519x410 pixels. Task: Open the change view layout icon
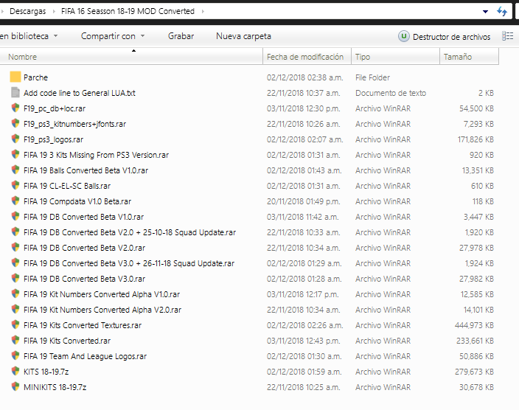click(x=507, y=36)
